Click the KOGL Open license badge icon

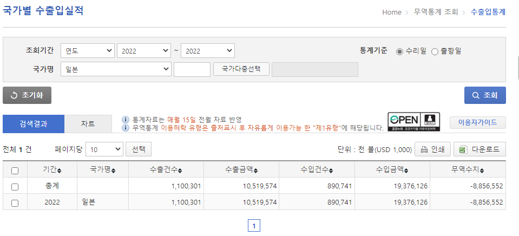coord(414,122)
